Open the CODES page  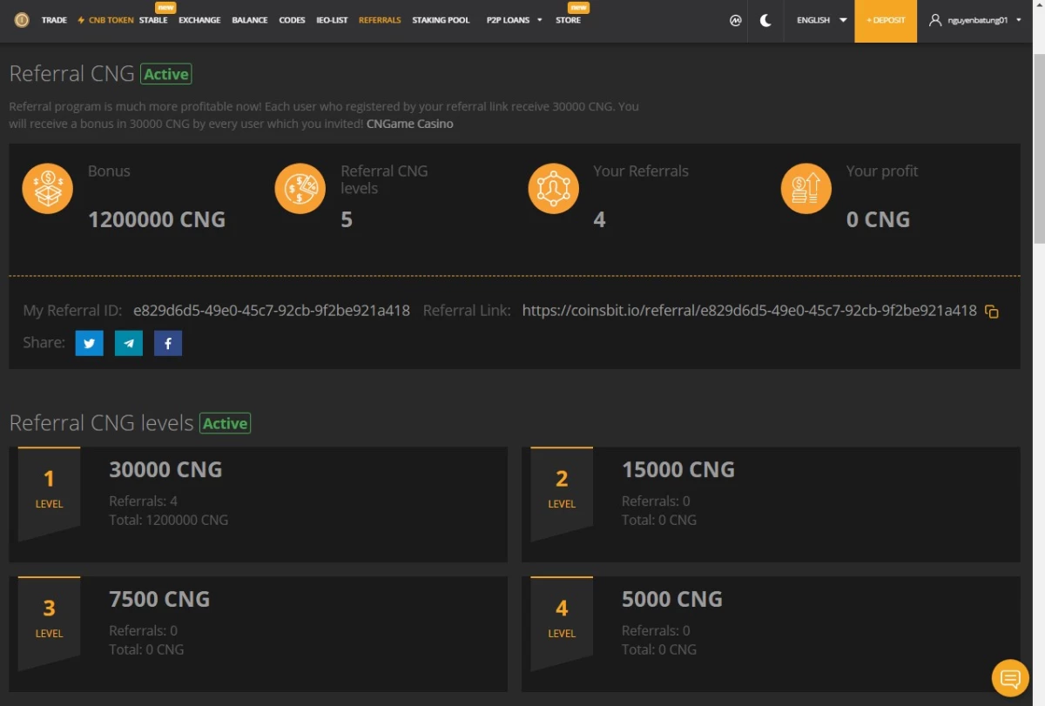(292, 20)
